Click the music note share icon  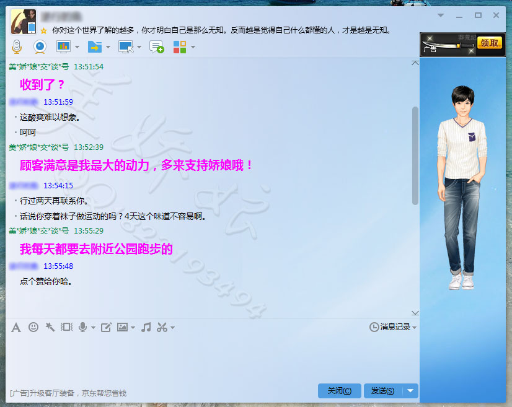(146, 327)
